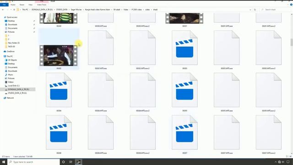The height and width of the screenshot is (165, 293).
Task: Open the STUDIO_DATA E: drive in the sidebar
Action: click(17, 93)
